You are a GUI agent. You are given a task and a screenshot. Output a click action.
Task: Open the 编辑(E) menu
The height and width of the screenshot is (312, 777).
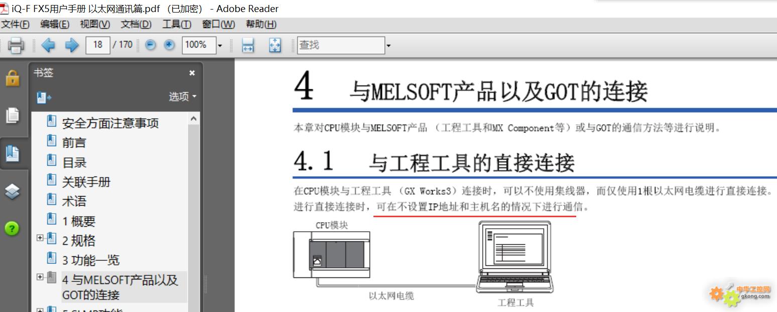(x=55, y=24)
